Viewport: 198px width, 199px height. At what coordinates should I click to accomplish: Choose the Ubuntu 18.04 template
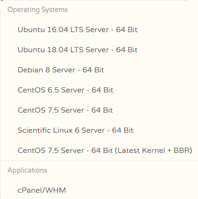tap(99, 50)
